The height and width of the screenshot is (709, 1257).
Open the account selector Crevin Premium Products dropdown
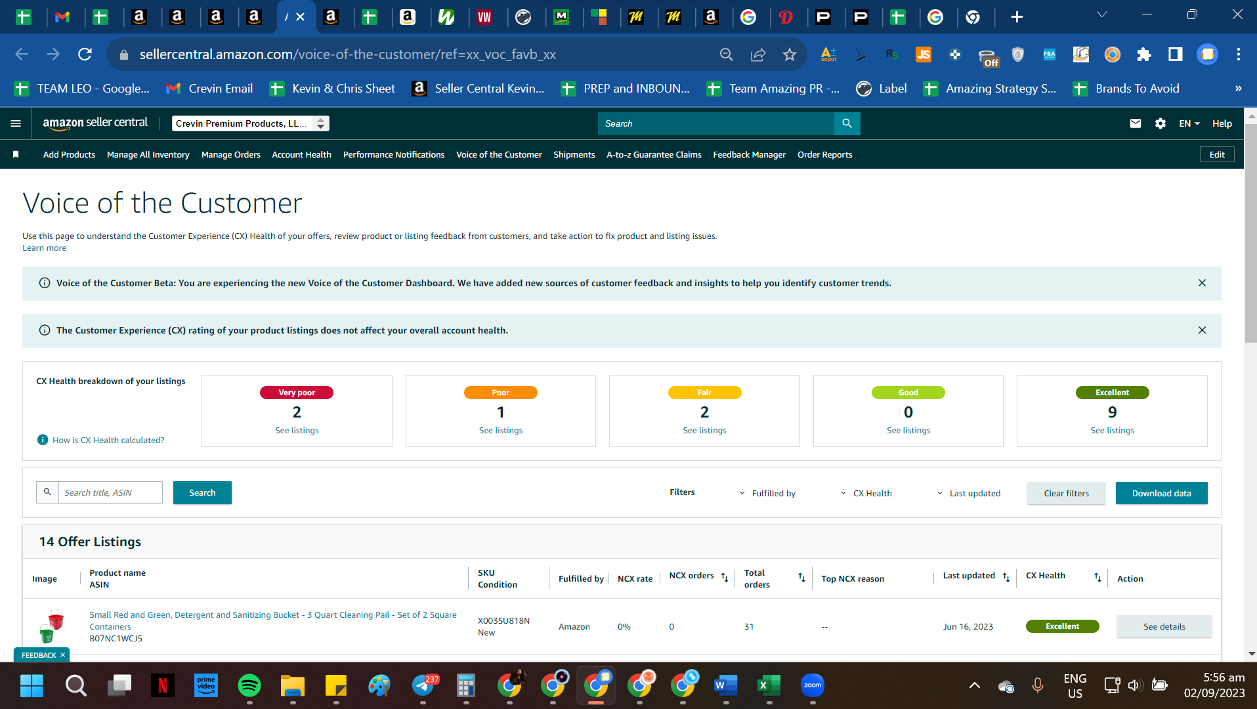coord(251,123)
